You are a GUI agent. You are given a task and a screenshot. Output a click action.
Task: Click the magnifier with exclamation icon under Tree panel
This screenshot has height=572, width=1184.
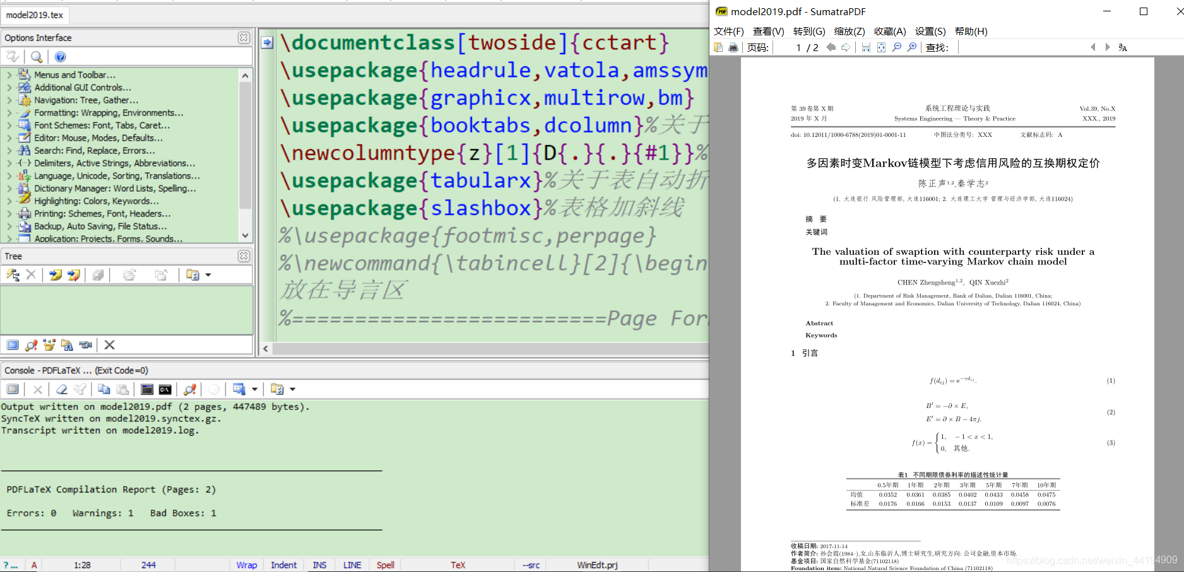click(31, 345)
